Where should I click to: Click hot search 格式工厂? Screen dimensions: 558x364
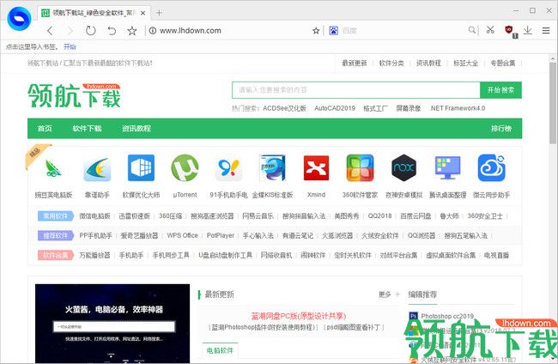pos(375,108)
